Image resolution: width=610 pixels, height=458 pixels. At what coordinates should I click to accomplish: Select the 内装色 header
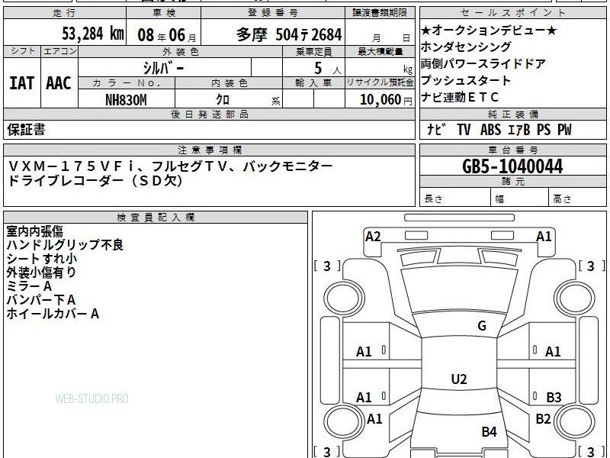point(230,83)
